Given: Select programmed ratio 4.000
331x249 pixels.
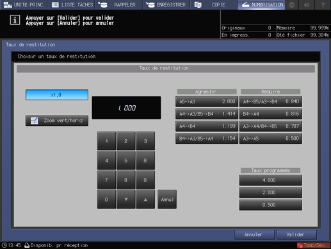Looking at the screenshot, I should click(x=270, y=180).
